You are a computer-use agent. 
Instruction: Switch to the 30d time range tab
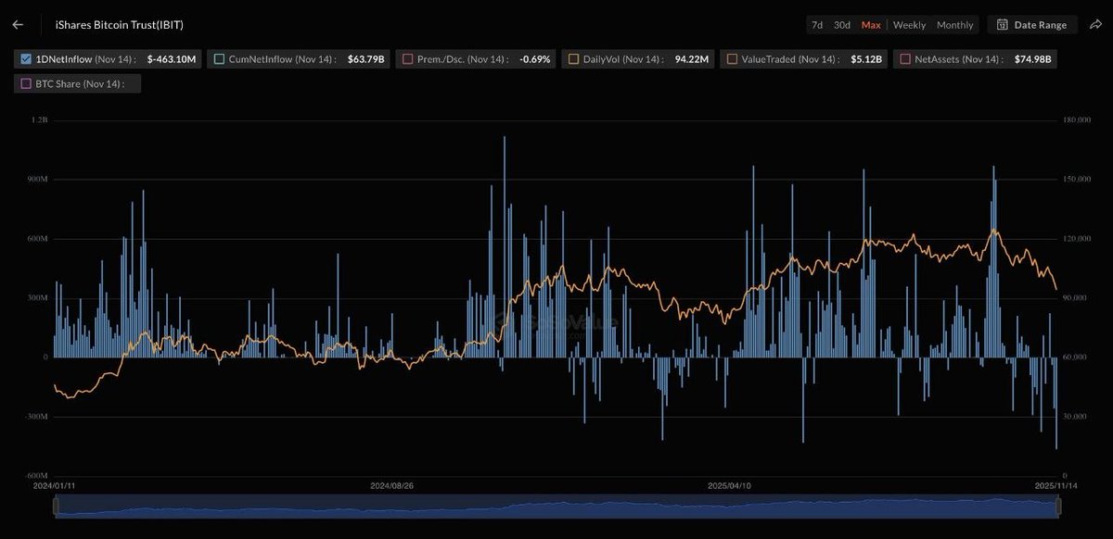point(841,24)
